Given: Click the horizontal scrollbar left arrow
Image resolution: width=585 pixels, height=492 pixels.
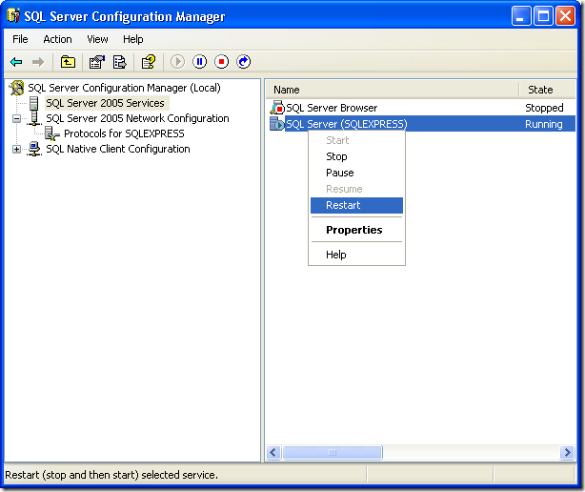Looking at the screenshot, I should click(x=273, y=453).
